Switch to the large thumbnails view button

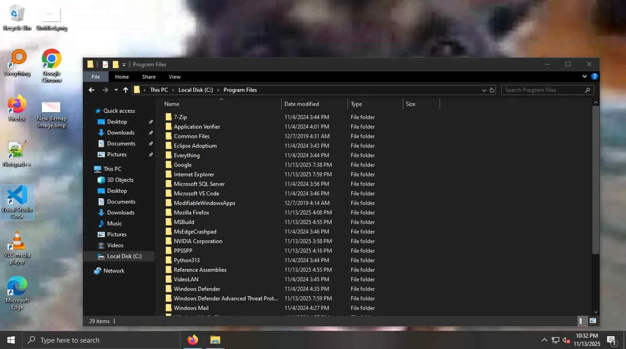(593, 321)
